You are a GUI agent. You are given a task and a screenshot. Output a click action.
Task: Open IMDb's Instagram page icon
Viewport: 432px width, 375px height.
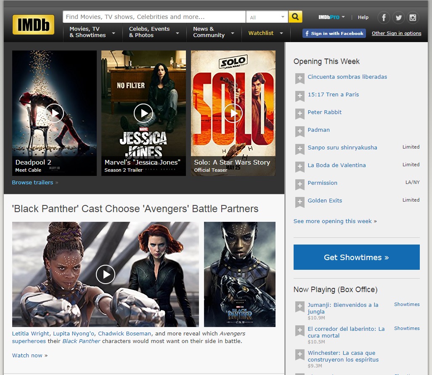pos(413,18)
